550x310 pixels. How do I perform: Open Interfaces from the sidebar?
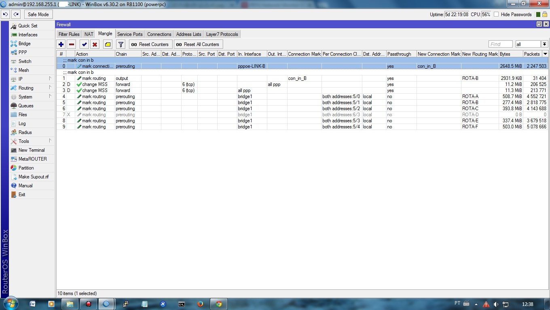click(x=28, y=35)
